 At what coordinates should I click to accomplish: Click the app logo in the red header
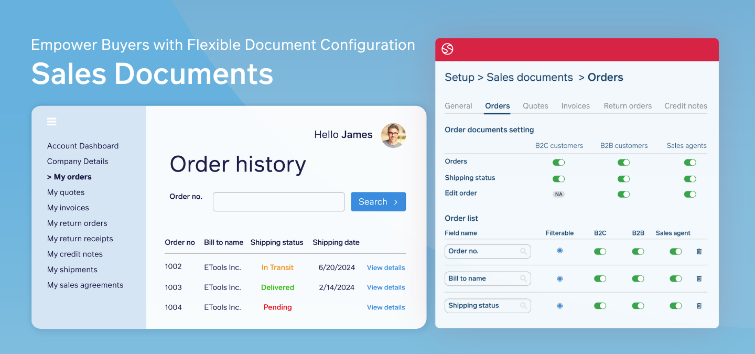coord(448,49)
